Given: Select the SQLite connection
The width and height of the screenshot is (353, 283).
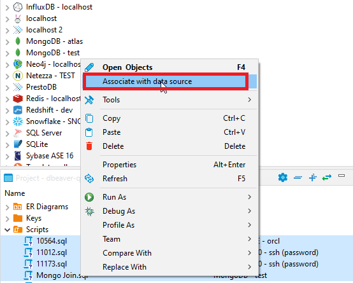Looking at the screenshot, I should 37,144.
